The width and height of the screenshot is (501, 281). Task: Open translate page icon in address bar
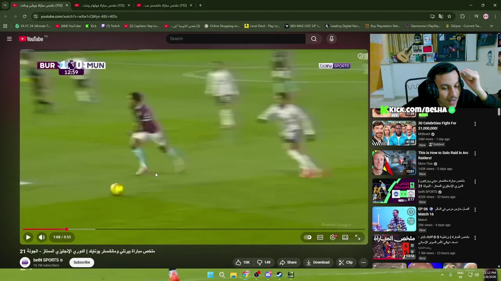tap(441, 16)
